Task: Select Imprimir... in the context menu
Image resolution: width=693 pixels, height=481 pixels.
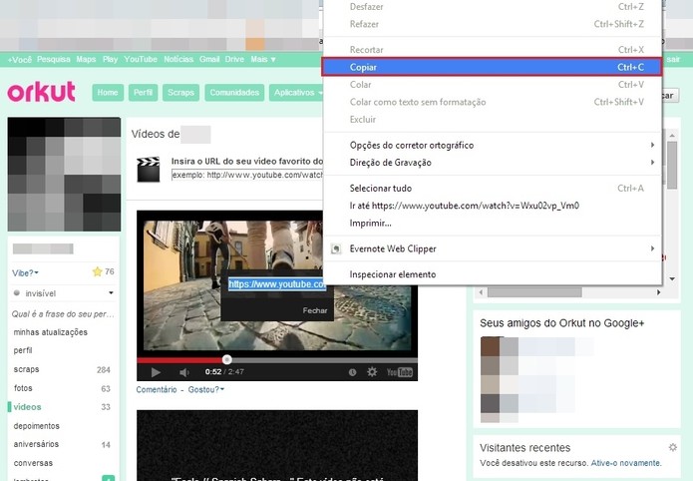Action: tap(492, 223)
